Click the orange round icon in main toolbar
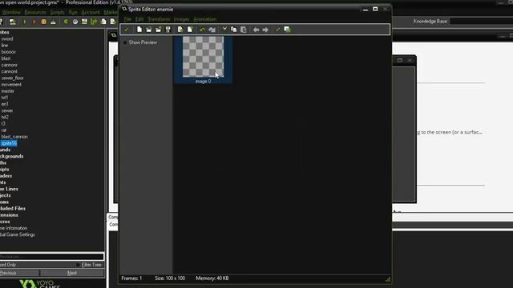Image resolution: width=513 pixels, height=288 pixels. pos(43,22)
